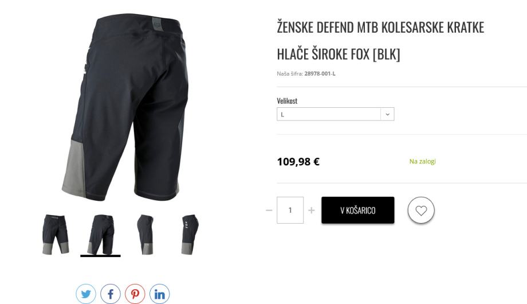
Task: Click the chevron arrow of size selector
Action: (x=388, y=114)
